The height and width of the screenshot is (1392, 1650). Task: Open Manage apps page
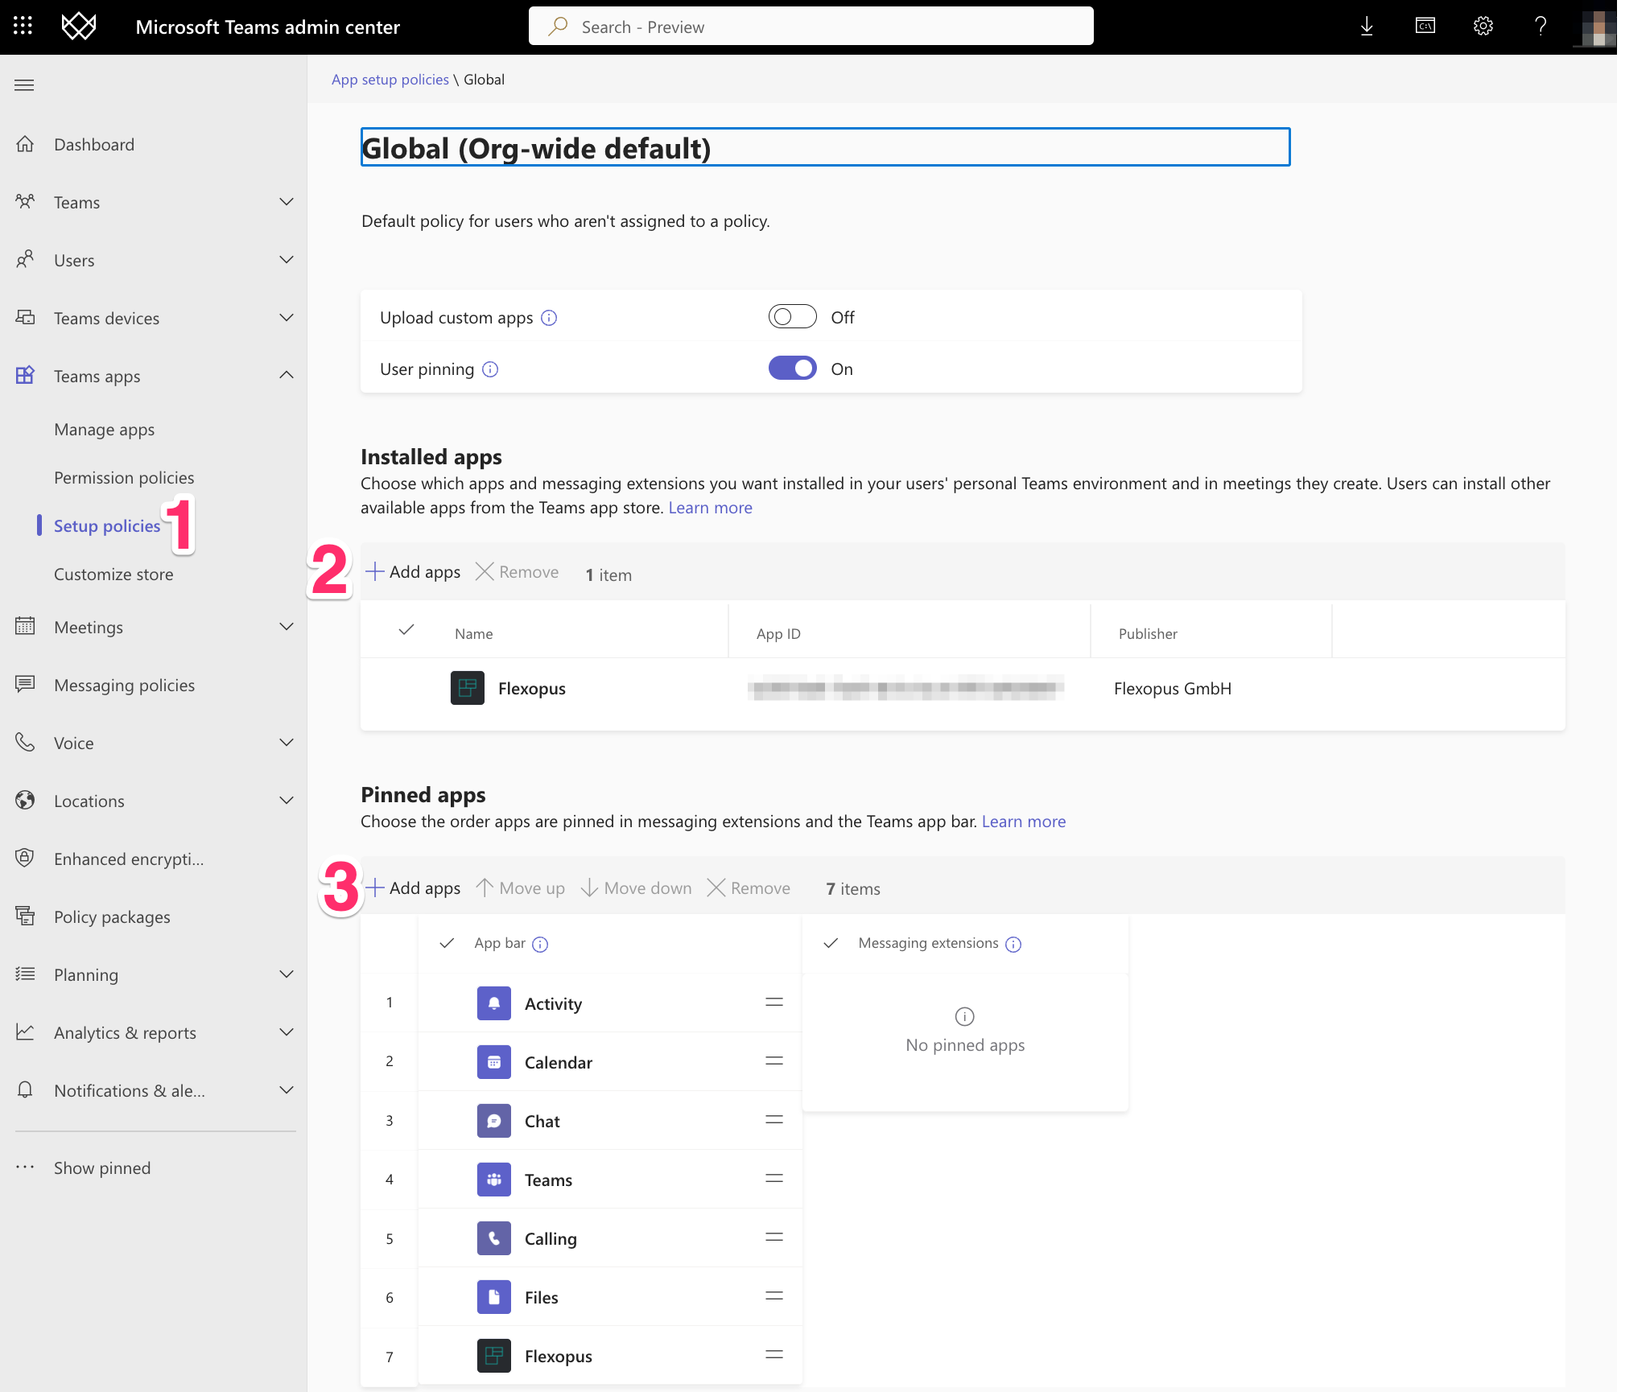(x=105, y=429)
